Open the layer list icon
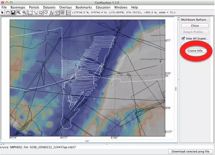 [68, 12]
